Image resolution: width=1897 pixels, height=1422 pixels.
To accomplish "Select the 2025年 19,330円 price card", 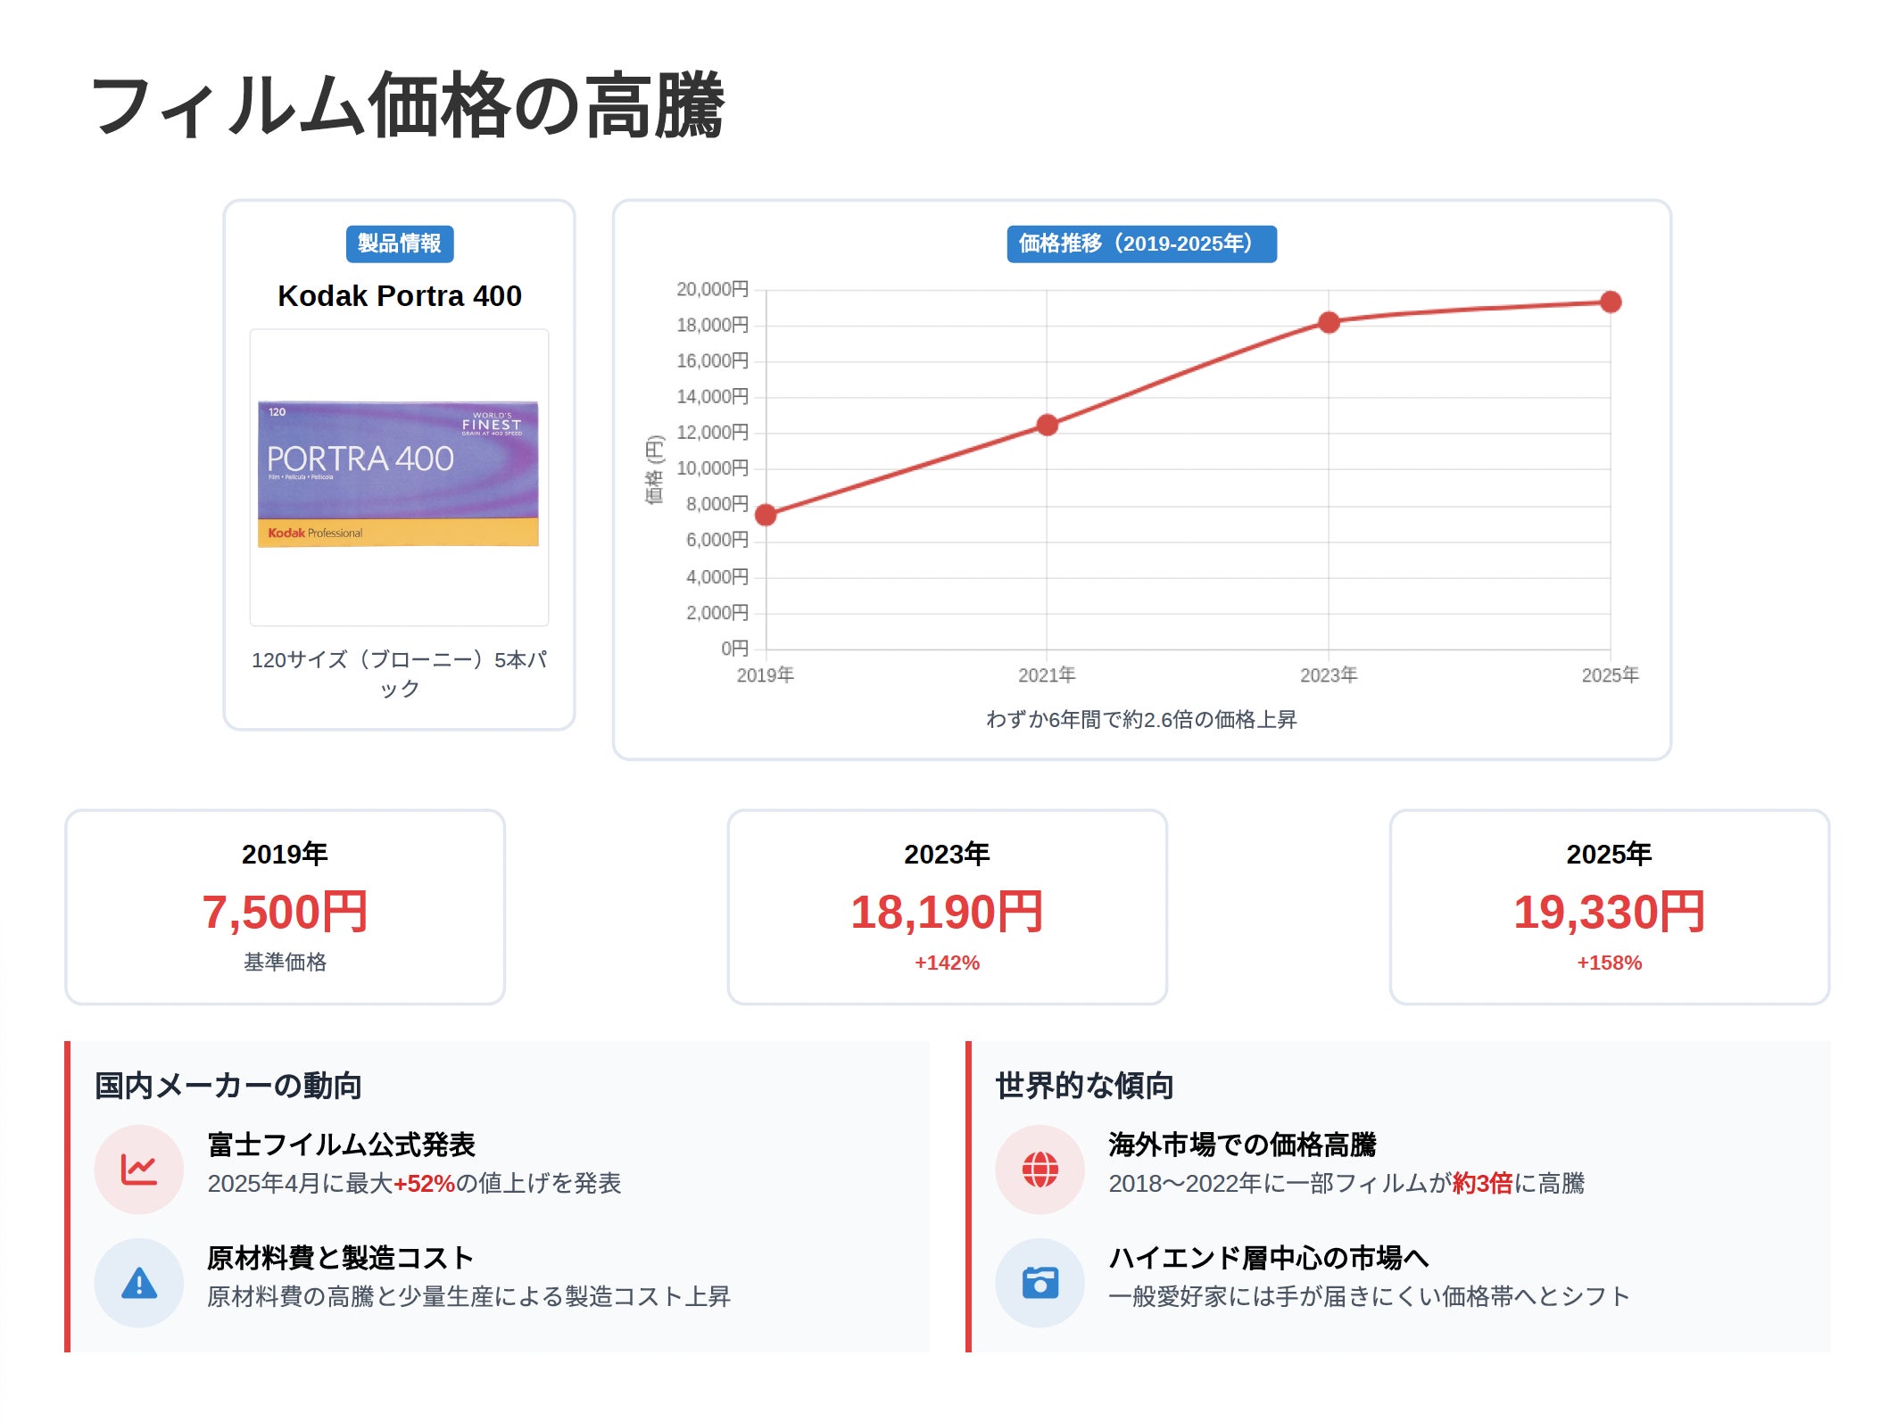I will click(x=1609, y=907).
